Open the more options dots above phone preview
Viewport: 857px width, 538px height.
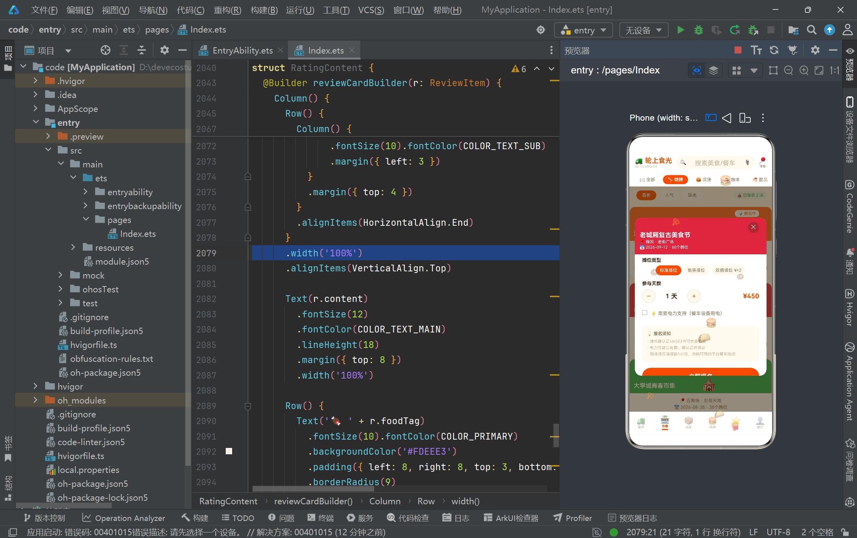(x=763, y=118)
